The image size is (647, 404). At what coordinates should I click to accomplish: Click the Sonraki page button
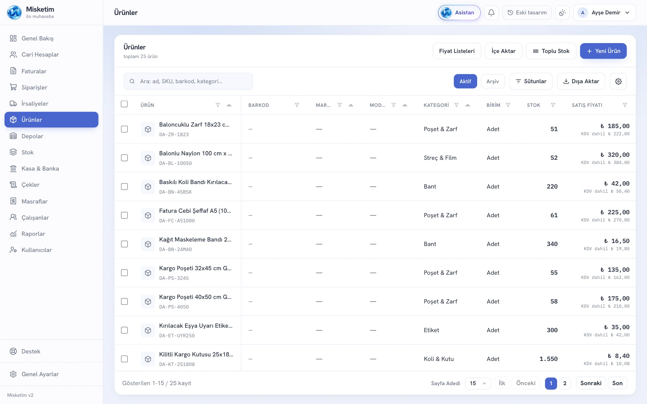point(591,383)
